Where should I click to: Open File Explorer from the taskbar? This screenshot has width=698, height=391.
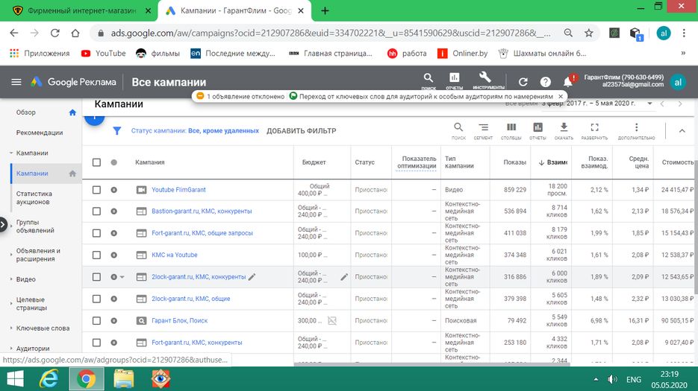click(x=123, y=379)
